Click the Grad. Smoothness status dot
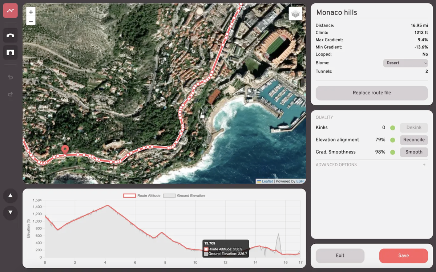The width and height of the screenshot is (436, 272). click(x=392, y=152)
